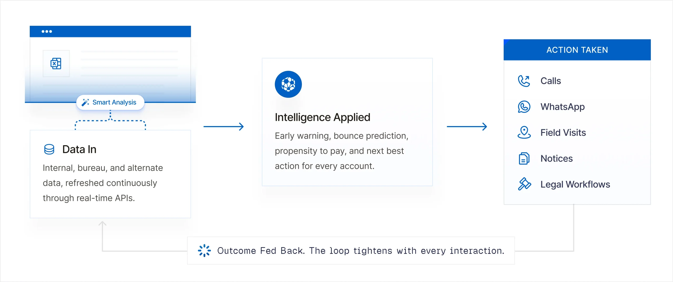The width and height of the screenshot is (673, 282).
Task: Click the Intelligence Applied heading
Action: (323, 117)
